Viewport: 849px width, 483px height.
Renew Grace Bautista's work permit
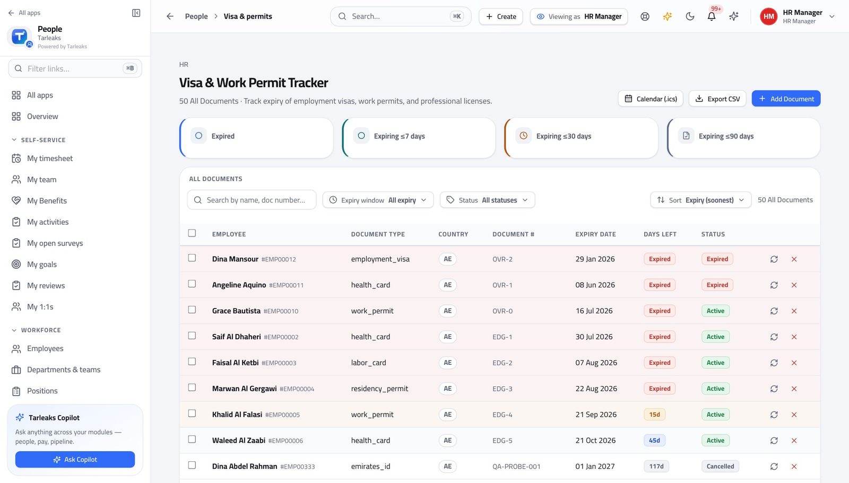(774, 311)
